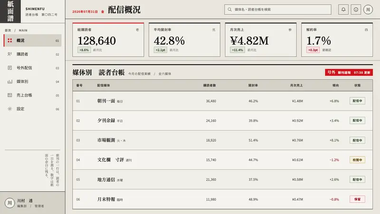Click the 紙面譜 logo block

10,11
